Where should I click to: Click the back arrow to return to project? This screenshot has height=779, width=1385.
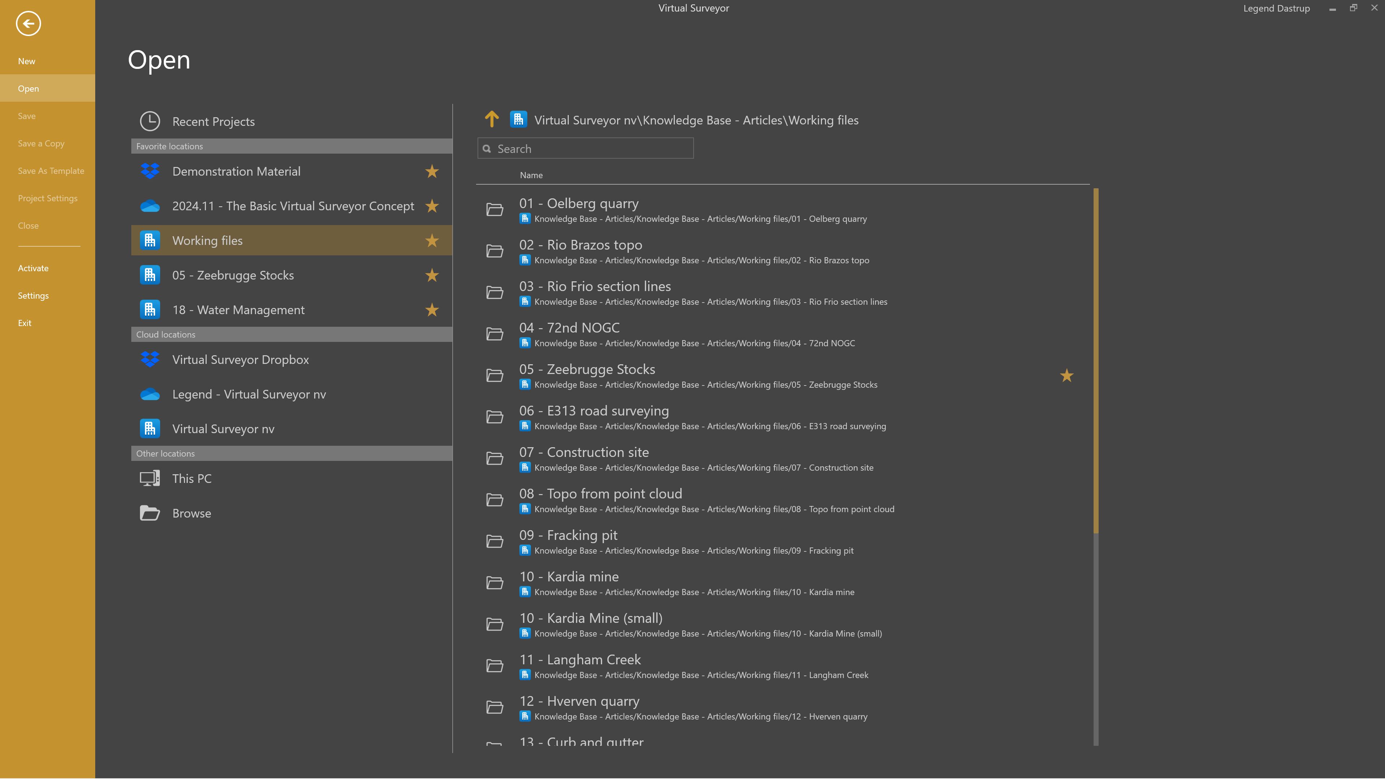pos(28,24)
